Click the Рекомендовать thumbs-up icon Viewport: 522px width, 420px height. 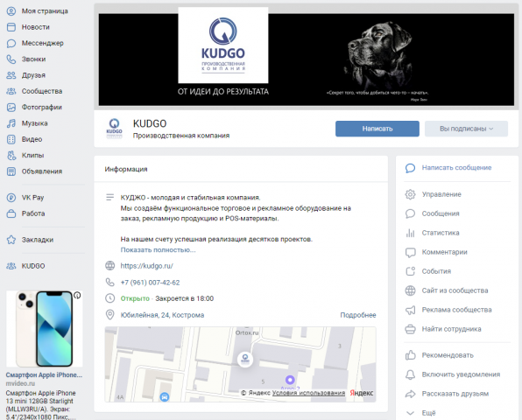[410, 355]
